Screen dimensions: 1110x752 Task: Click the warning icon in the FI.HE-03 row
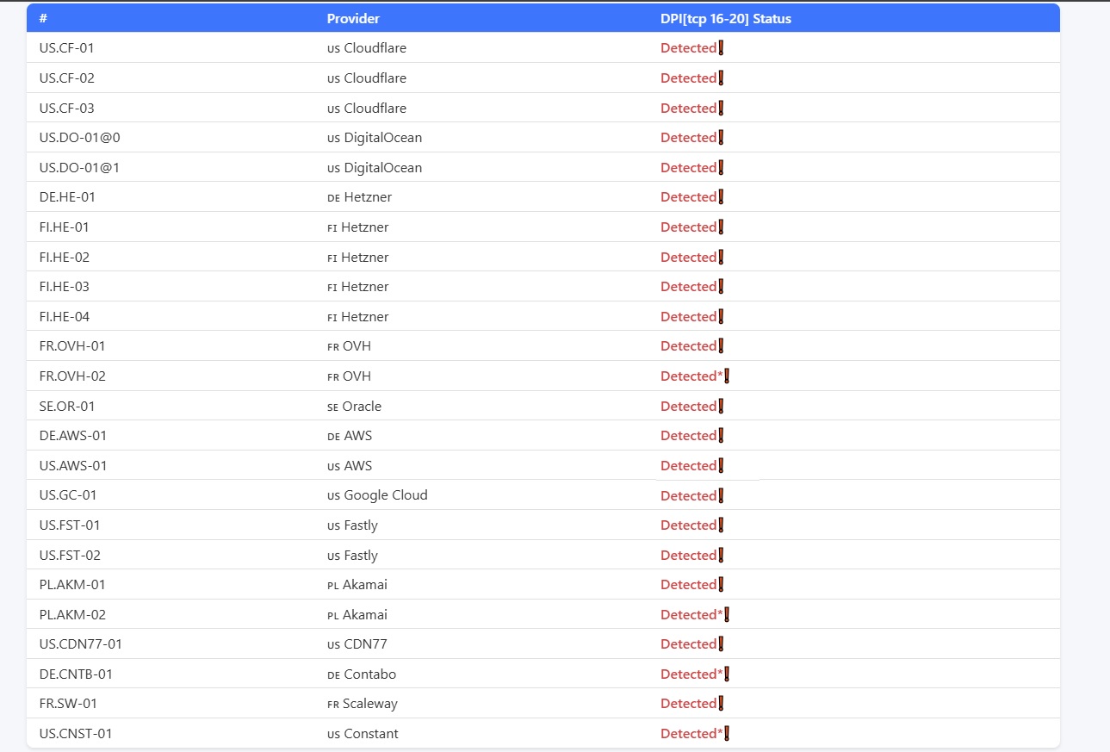pos(721,287)
